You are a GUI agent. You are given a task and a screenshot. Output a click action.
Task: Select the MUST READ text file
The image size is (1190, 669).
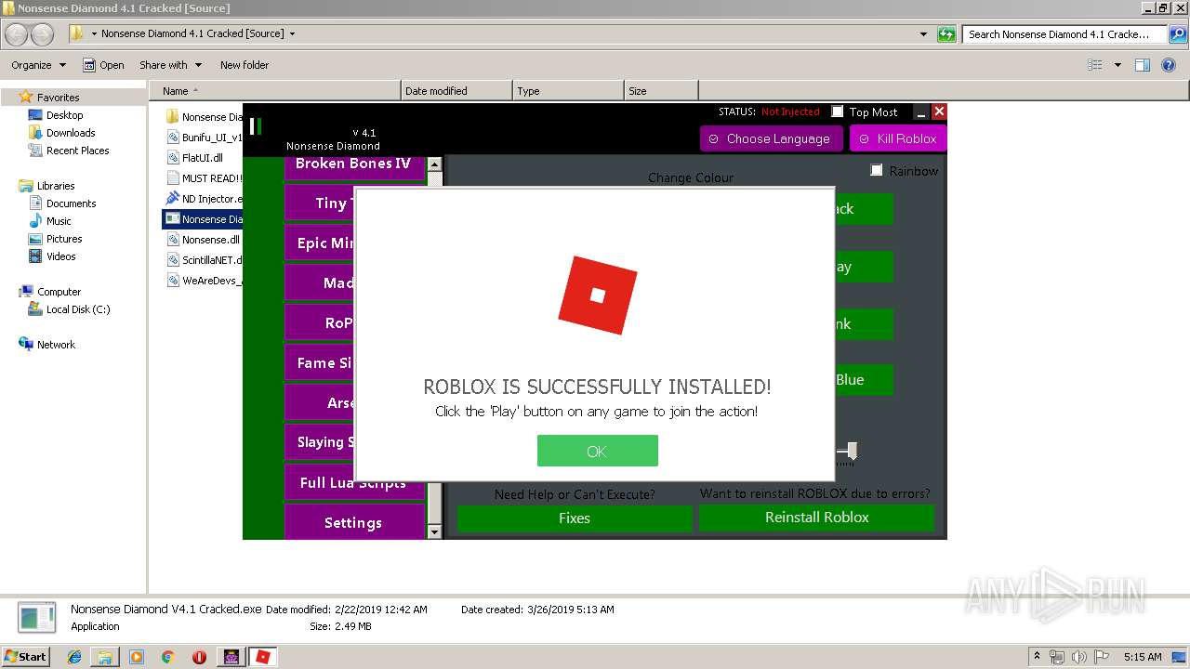(x=203, y=178)
